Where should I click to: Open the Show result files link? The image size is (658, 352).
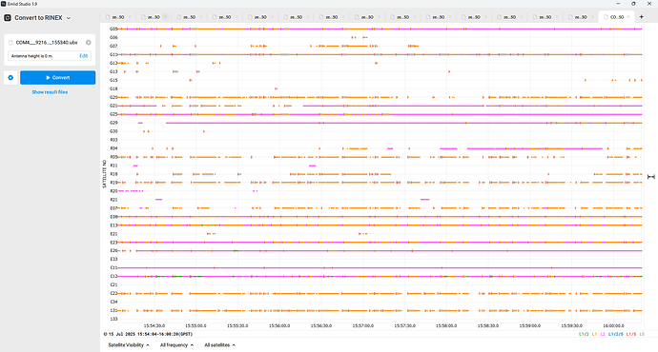click(50, 92)
